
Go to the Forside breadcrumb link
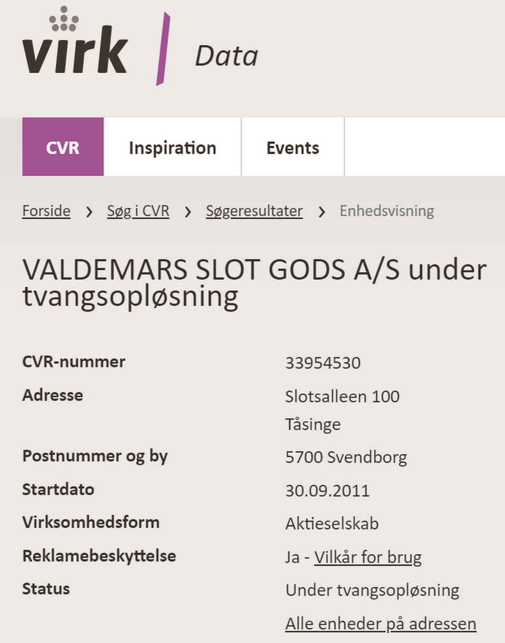[x=46, y=211]
